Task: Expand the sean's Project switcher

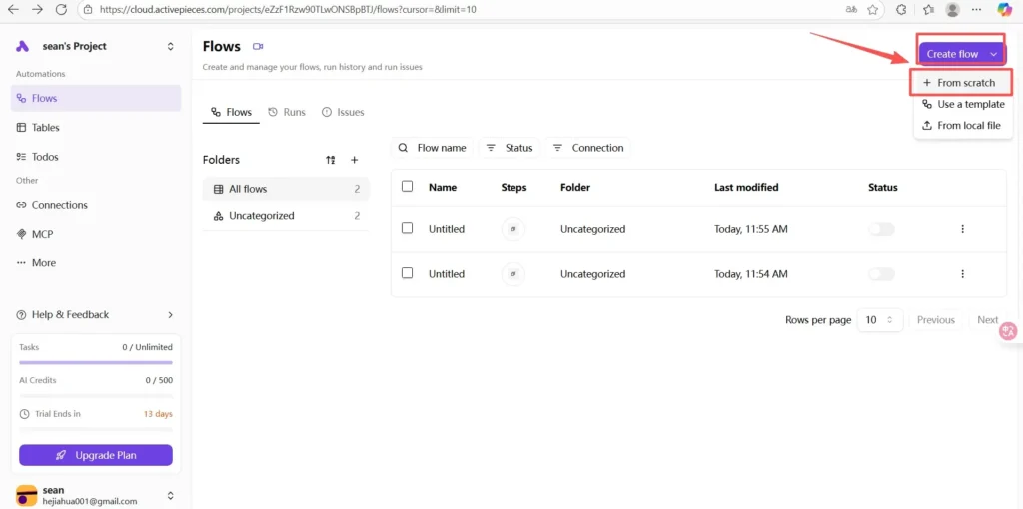Action: [170, 46]
